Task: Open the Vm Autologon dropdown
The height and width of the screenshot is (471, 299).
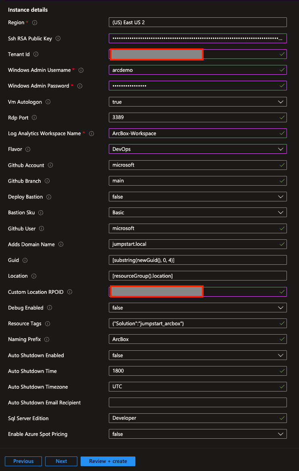Action: [x=197, y=102]
